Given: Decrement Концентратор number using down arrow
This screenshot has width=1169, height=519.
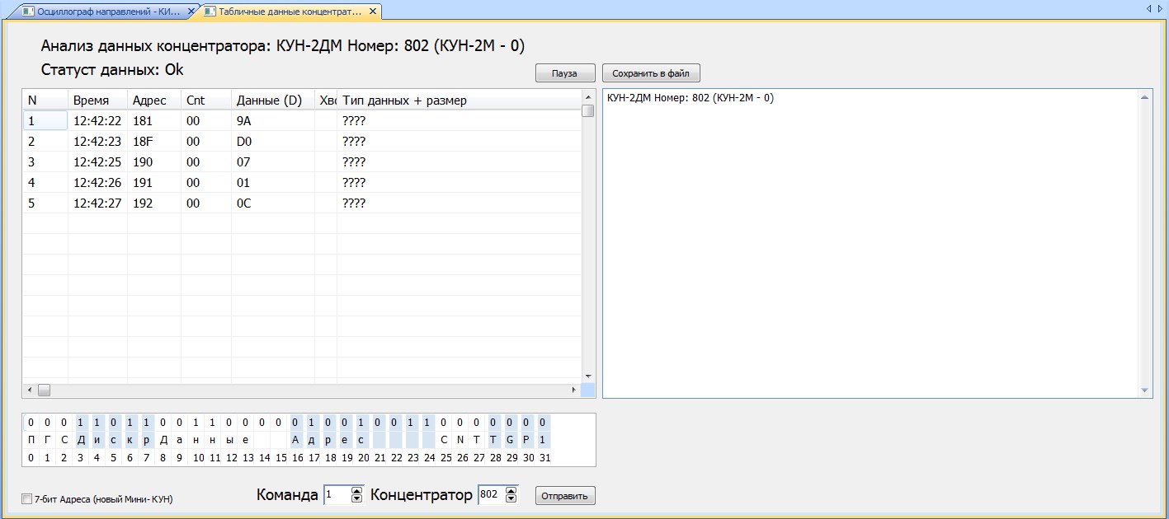Looking at the screenshot, I should (511, 498).
